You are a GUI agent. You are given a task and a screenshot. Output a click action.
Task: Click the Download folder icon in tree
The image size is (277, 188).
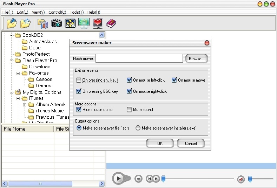click(25, 67)
